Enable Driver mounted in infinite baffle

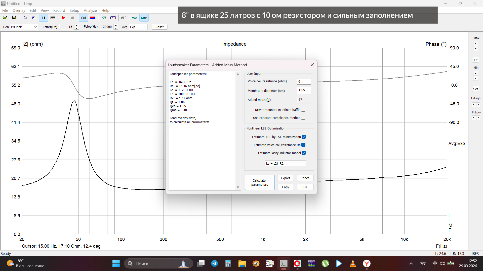tap(303, 110)
